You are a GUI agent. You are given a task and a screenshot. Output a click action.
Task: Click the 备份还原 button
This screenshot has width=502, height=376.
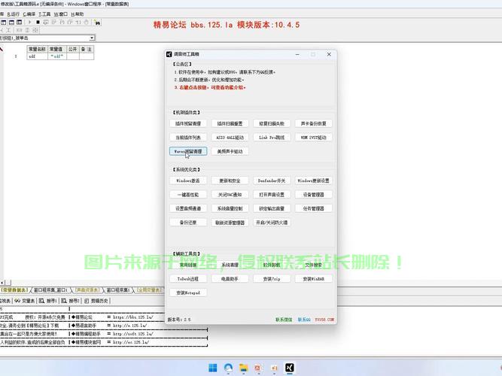pos(188,223)
